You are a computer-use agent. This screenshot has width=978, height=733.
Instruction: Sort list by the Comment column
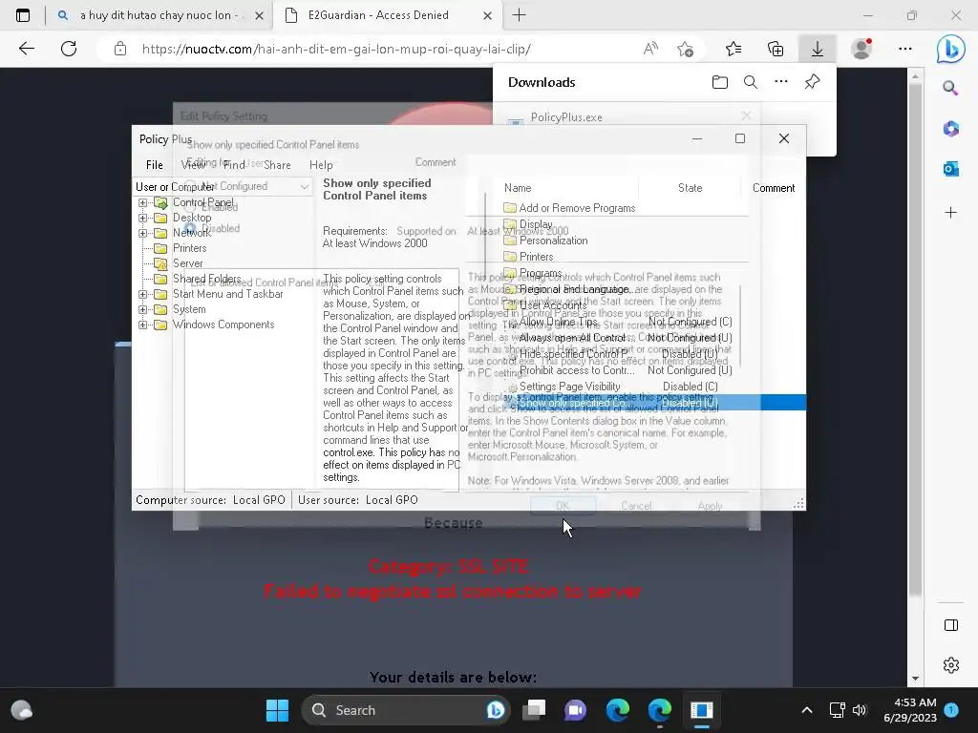pos(774,188)
